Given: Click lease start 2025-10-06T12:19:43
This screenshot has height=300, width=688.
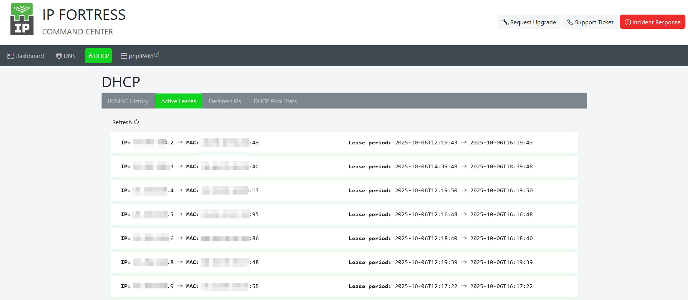Looking at the screenshot, I should pyautogui.click(x=426, y=143).
